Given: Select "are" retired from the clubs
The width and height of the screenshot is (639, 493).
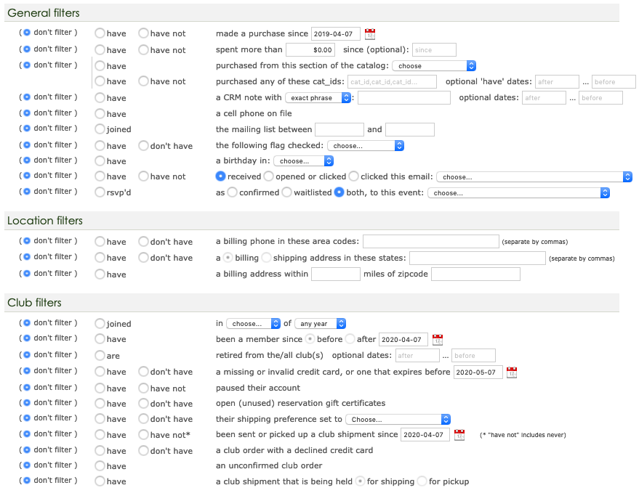Looking at the screenshot, I should click(x=100, y=355).
